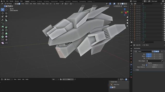Select the Add Cube tool
This screenshot has width=165, height=92.
[3, 24]
